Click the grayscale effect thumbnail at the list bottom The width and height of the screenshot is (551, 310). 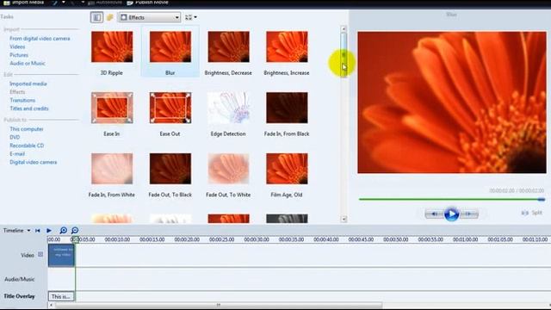click(287, 218)
